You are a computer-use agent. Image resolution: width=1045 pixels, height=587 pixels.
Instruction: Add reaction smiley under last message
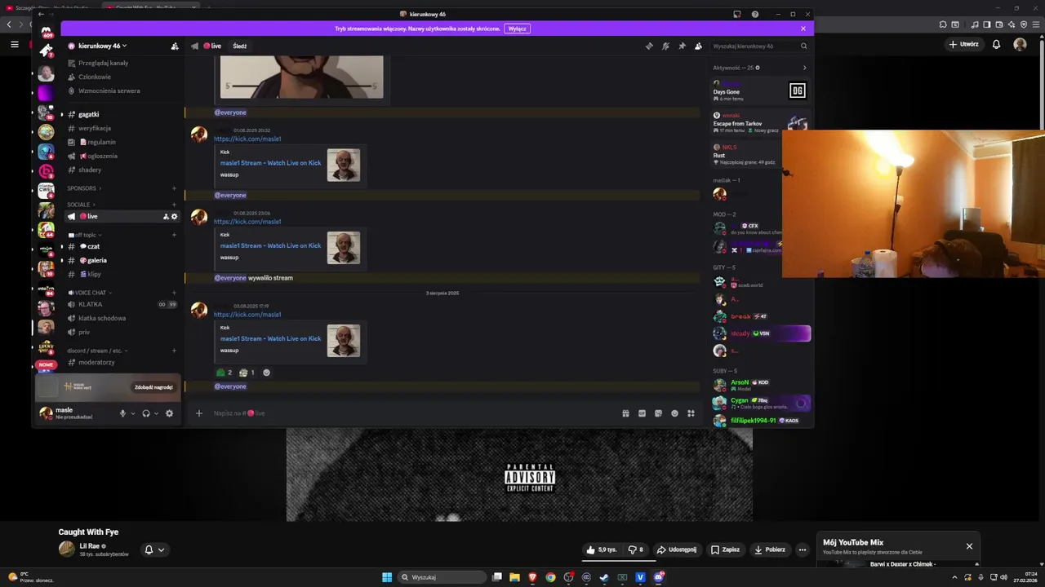pyautogui.click(x=266, y=373)
